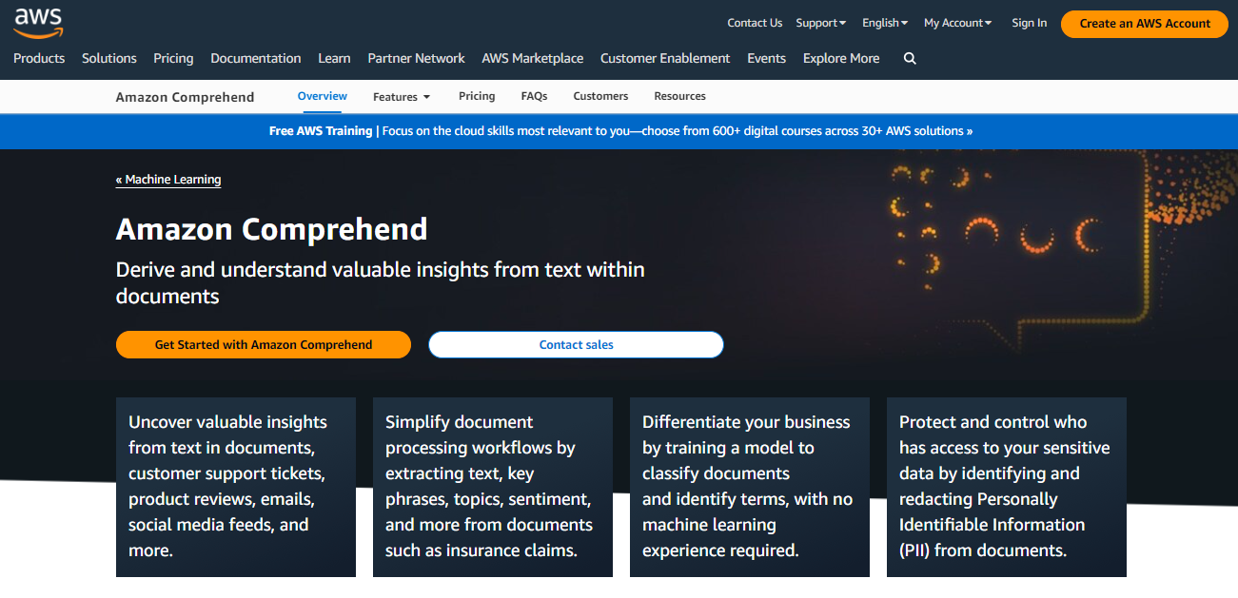Click the Amazon Comprehend sub-nav title

pos(185,97)
